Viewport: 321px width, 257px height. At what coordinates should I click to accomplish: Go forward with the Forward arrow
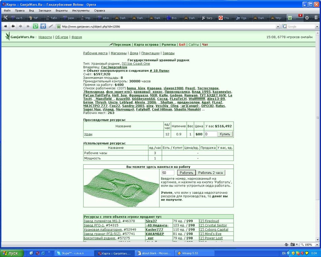20,26
